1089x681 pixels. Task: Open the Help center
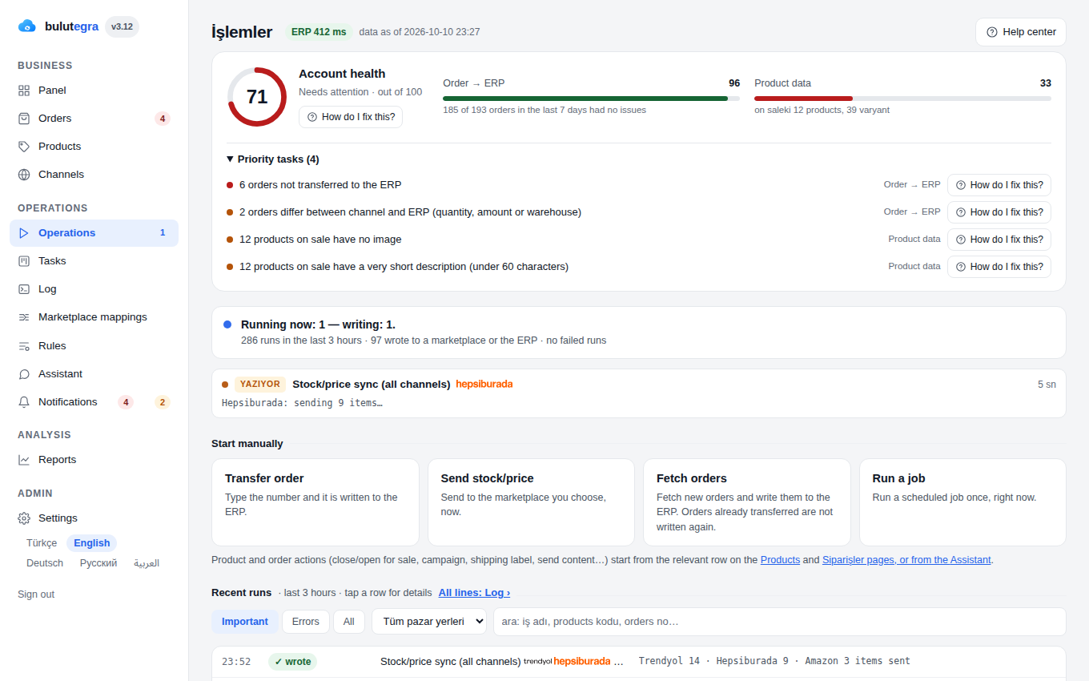1021,32
